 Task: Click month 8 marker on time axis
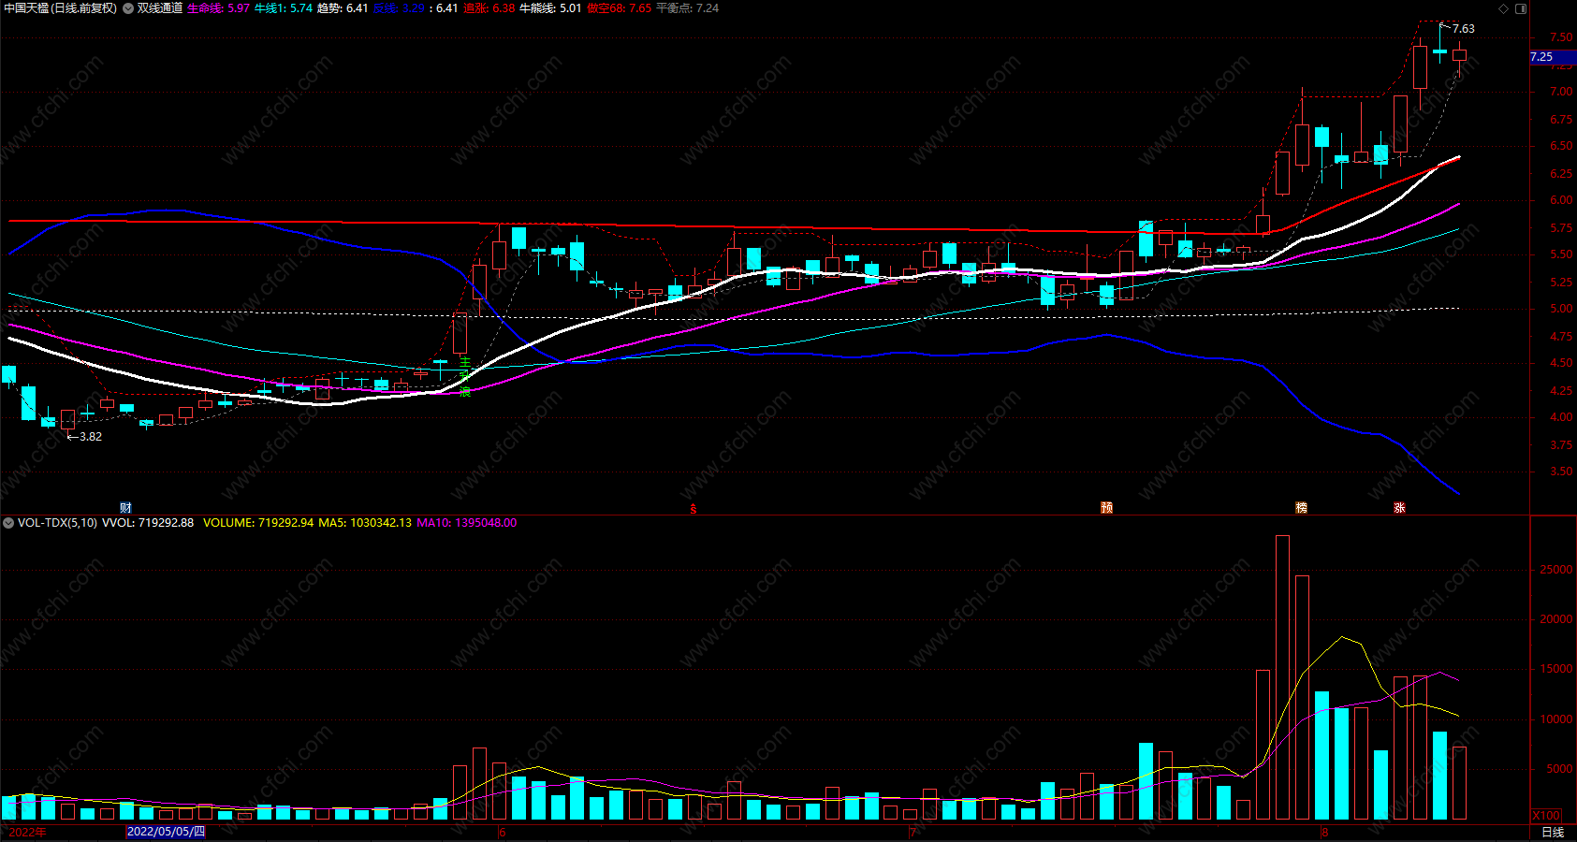pyautogui.click(x=1325, y=833)
